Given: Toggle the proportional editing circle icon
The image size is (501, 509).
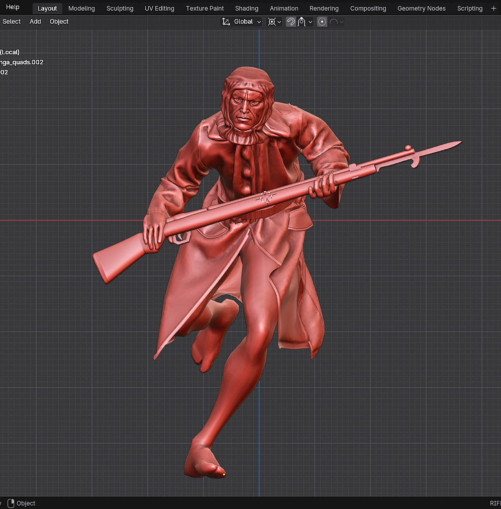Looking at the screenshot, I should pyautogui.click(x=322, y=22).
